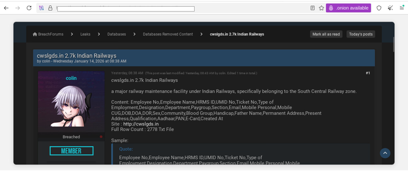Click the colin username above avatar
This screenshot has width=408, height=178.
(71, 78)
